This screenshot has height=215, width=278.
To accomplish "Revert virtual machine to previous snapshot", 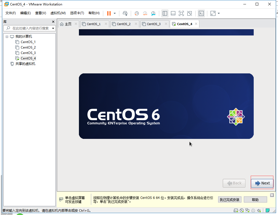I will click(x=145, y=13).
